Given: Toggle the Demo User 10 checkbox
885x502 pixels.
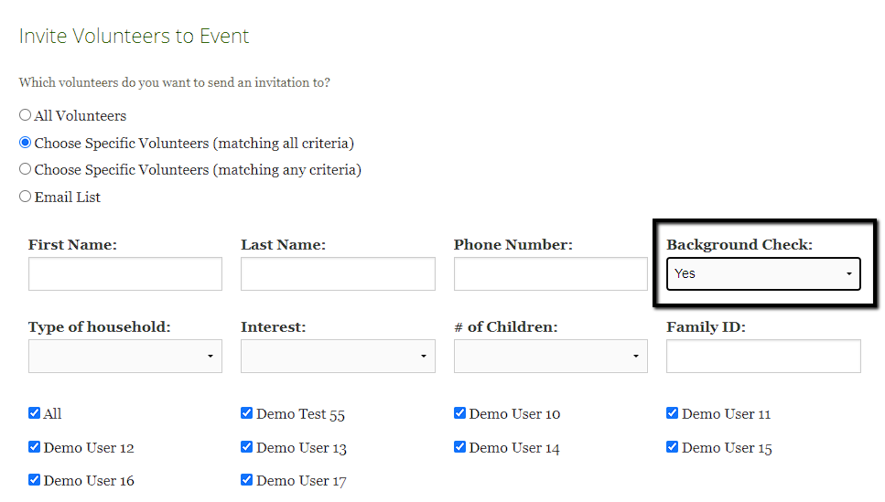Looking at the screenshot, I should [460, 413].
